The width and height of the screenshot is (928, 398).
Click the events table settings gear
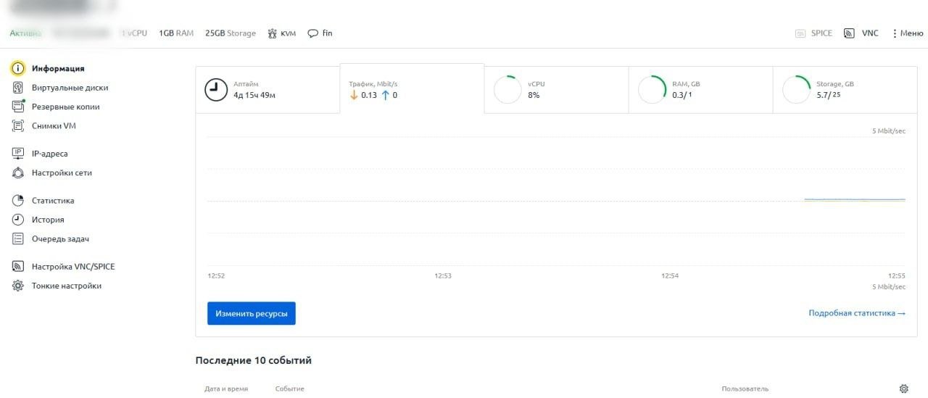coord(903,389)
